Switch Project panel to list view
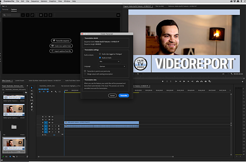The width and height of the screenshot is (246, 162). tap(7, 156)
